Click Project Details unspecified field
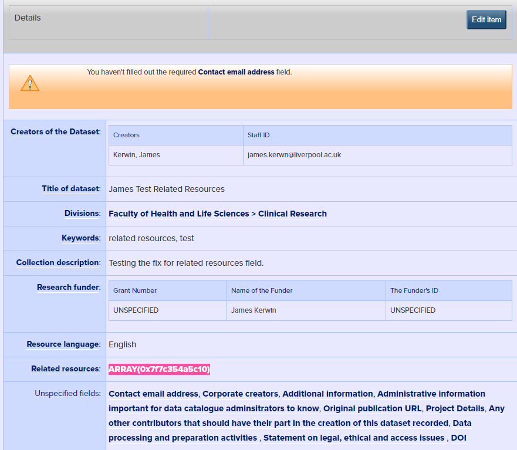This screenshot has width=517, height=450. (455, 408)
